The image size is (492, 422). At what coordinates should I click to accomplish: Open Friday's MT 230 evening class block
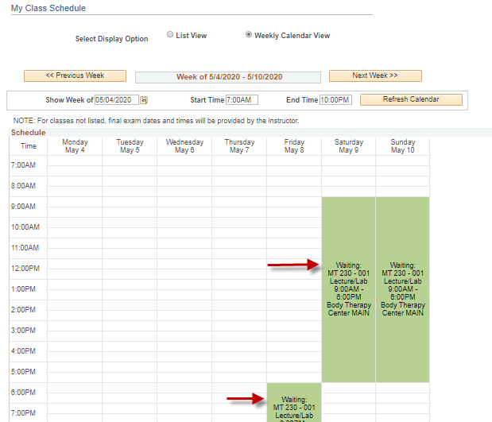[294, 404]
